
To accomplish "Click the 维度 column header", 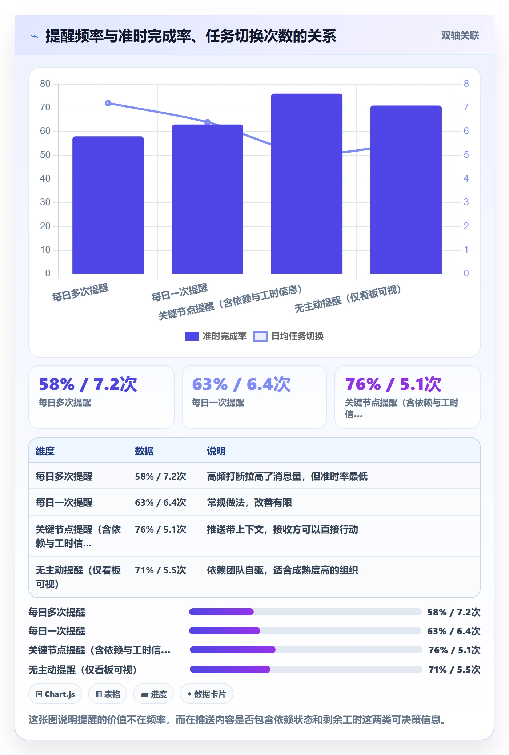I will [x=45, y=451].
